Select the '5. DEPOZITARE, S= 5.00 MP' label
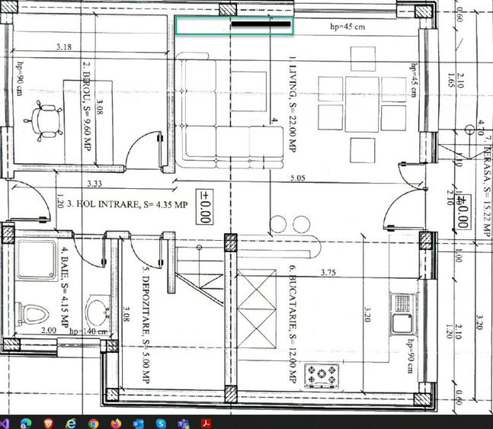 pyautogui.click(x=146, y=325)
